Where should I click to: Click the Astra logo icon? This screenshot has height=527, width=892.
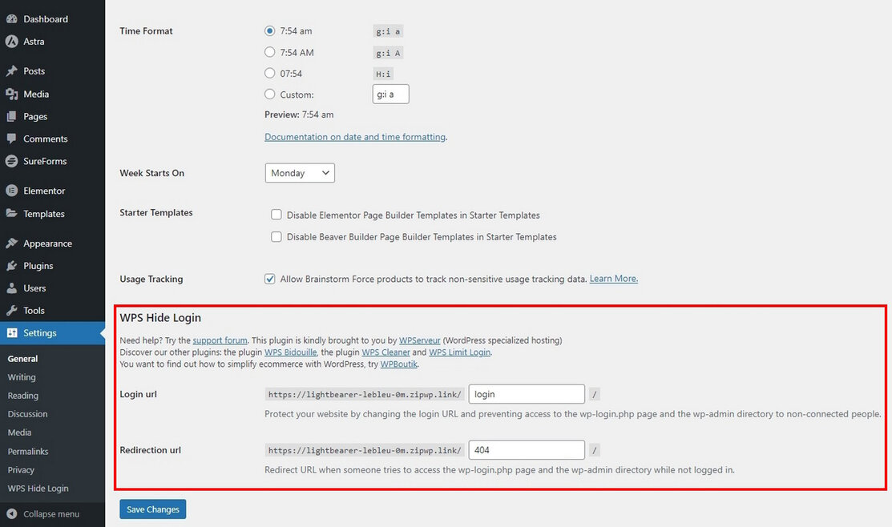(x=11, y=42)
